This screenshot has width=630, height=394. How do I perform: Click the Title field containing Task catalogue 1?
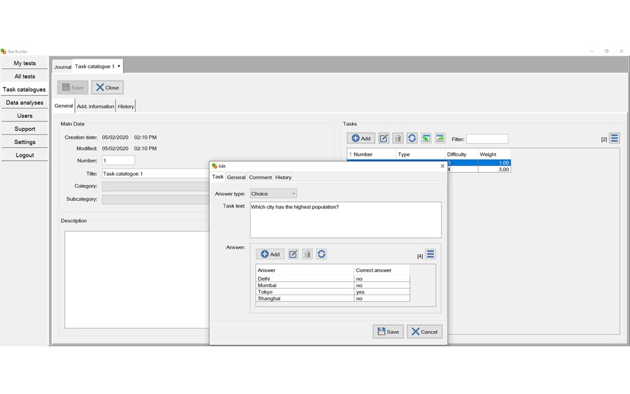click(x=156, y=174)
